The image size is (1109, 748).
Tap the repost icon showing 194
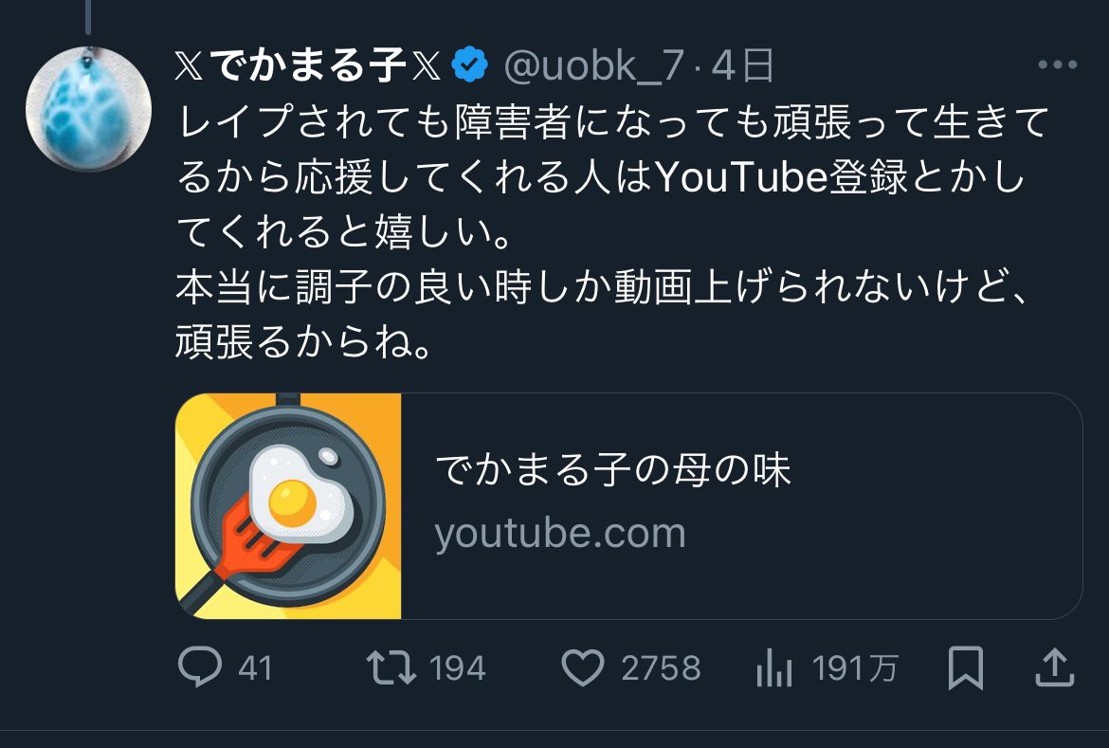point(391,667)
